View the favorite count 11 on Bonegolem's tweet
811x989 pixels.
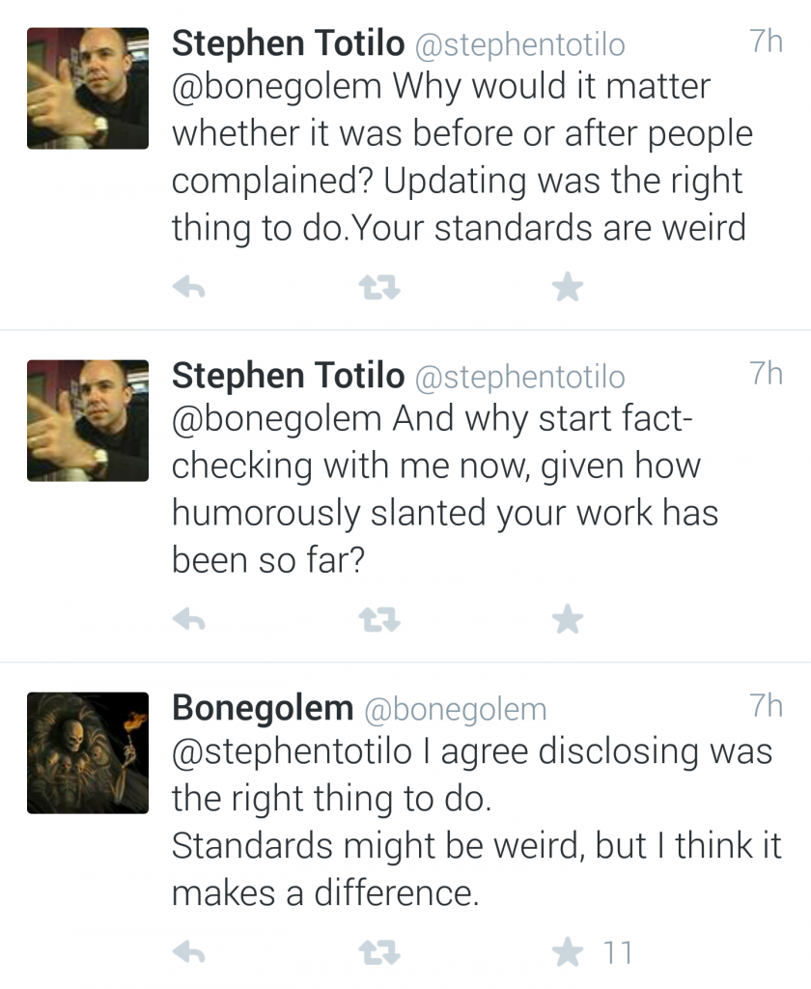pos(617,952)
